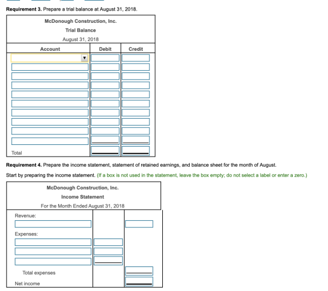Screen dimensions: 328x291
Task: Select the seventh-row Account field in Trial Balance
Action: pos(50,113)
